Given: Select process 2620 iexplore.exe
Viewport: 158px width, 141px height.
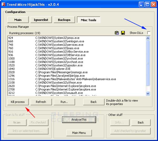Looking at the screenshot, I should point(77,86).
